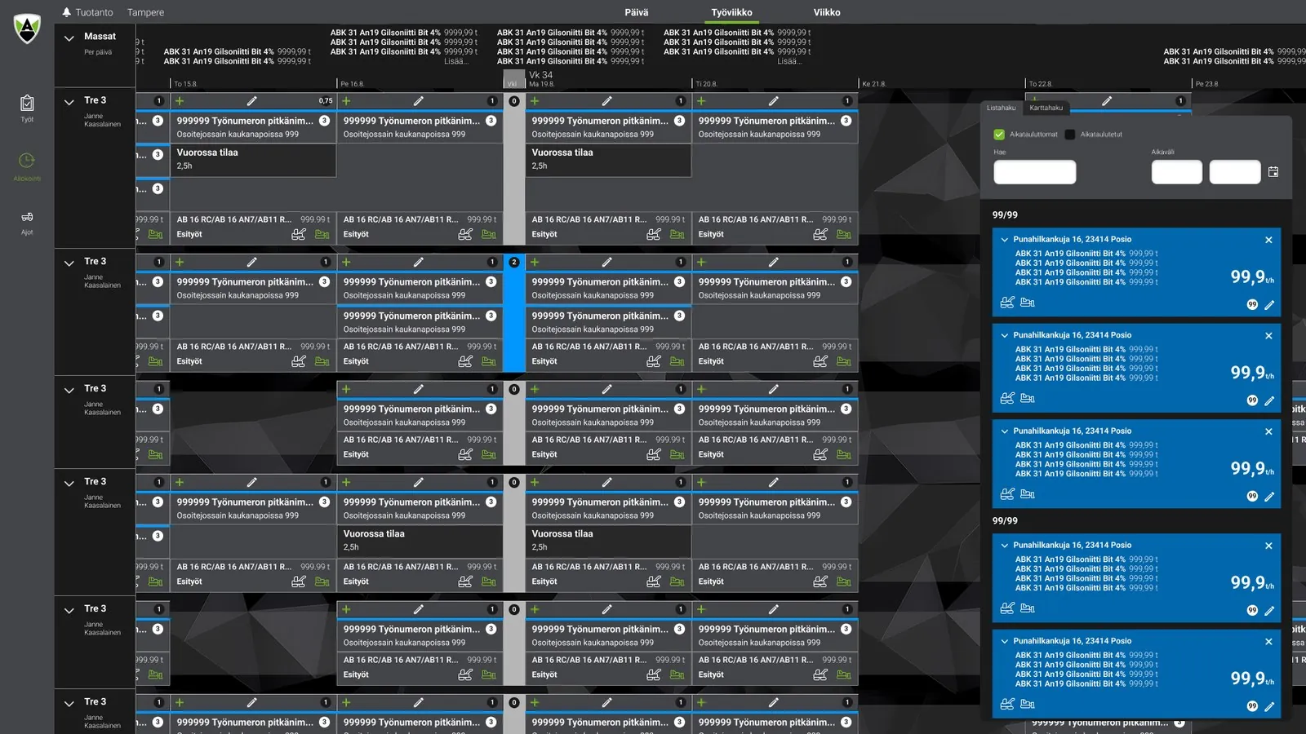1306x734 pixels.
Task: Click the shield logo at the top left
Action: pyautogui.click(x=27, y=29)
